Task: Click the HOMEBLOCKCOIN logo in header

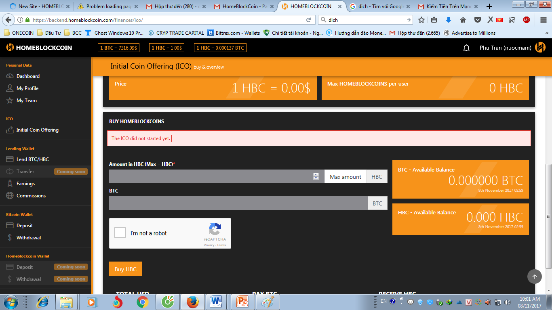Action: pyautogui.click(x=39, y=48)
